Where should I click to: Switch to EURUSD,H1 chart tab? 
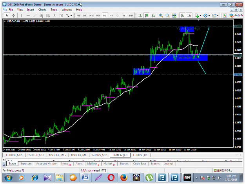pyautogui.click(x=140, y=155)
